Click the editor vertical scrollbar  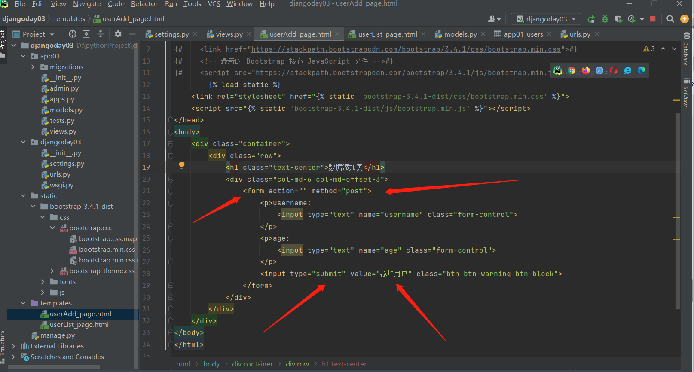(x=678, y=210)
